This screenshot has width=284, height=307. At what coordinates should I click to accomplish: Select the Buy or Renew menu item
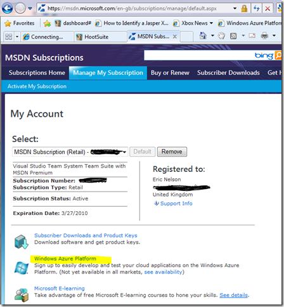coord(170,73)
